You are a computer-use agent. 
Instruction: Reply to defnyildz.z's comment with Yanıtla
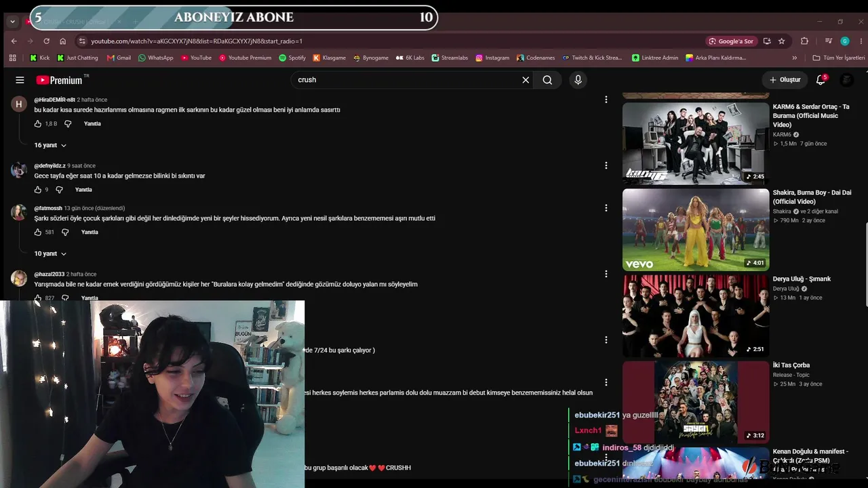coord(83,190)
